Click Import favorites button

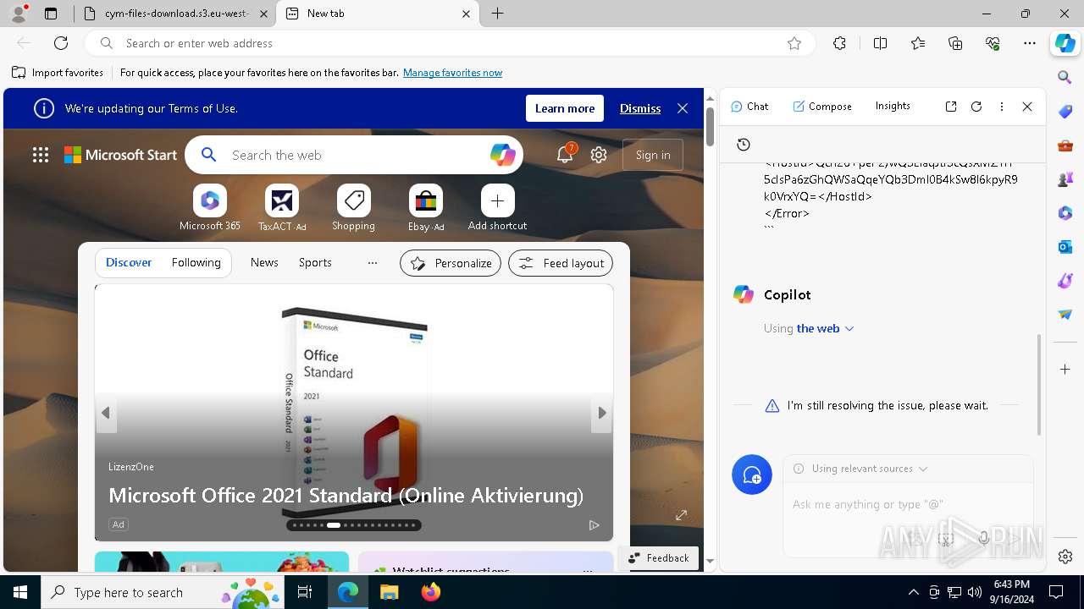click(58, 73)
